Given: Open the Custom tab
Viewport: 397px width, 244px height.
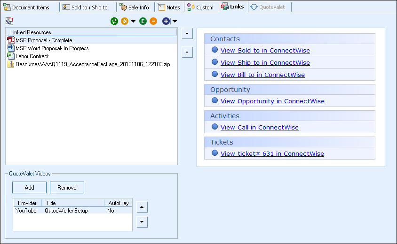Looking at the screenshot, I should (200, 8).
